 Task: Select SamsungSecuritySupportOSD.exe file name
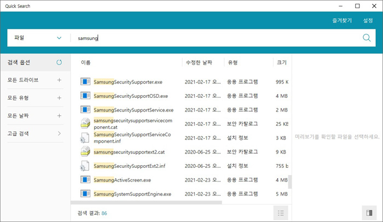(131, 96)
